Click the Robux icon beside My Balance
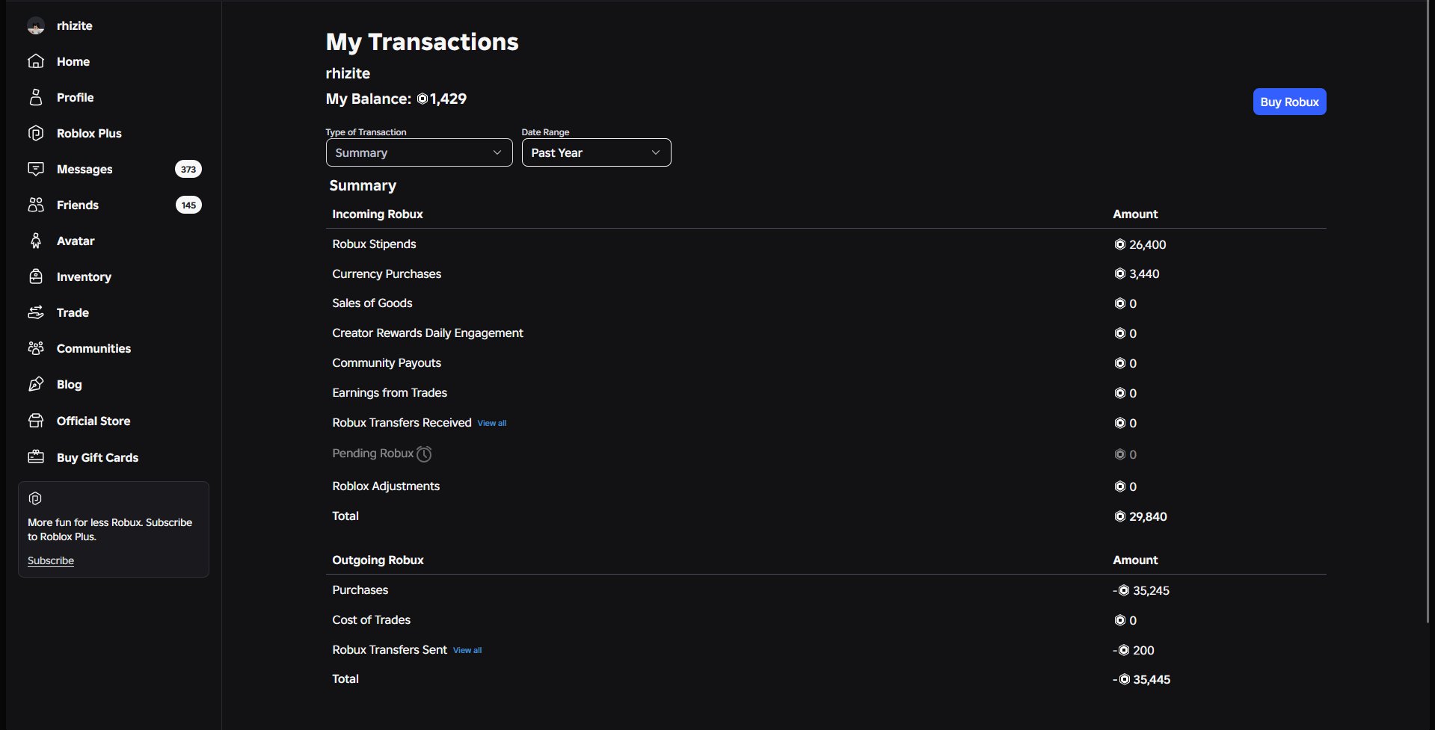The height and width of the screenshot is (730, 1435). 422,99
